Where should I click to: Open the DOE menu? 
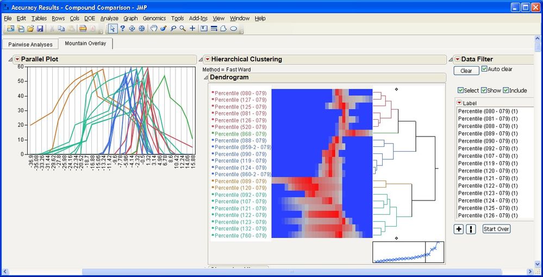[90, 18]
